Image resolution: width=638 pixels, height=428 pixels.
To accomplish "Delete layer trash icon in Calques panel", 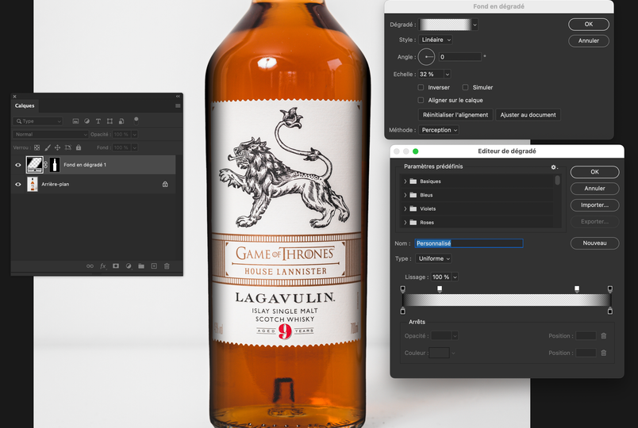I will (167, 266).
